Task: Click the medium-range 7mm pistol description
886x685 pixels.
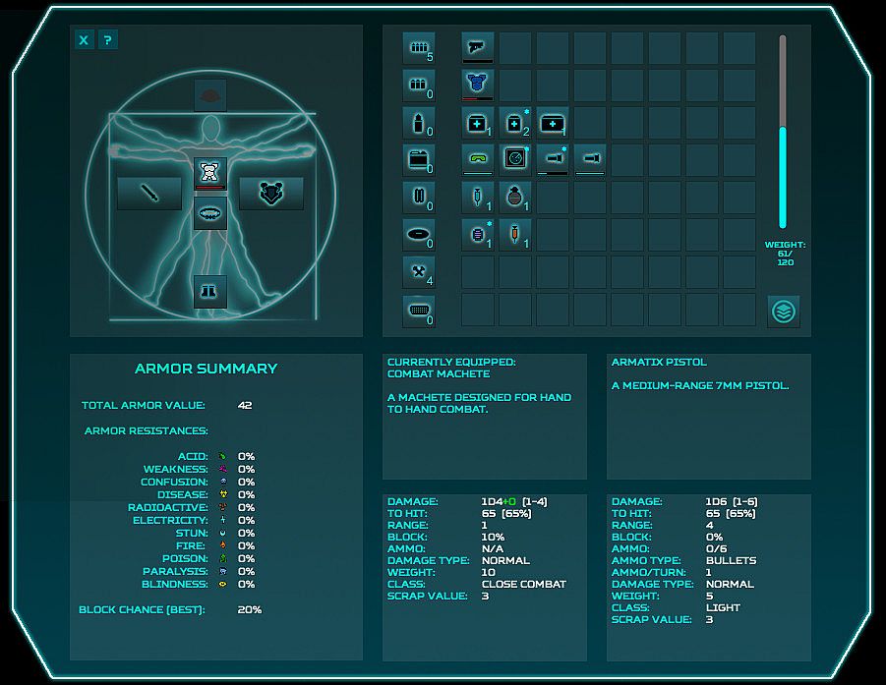Action: pyautogui.click(x=700, y=385)
